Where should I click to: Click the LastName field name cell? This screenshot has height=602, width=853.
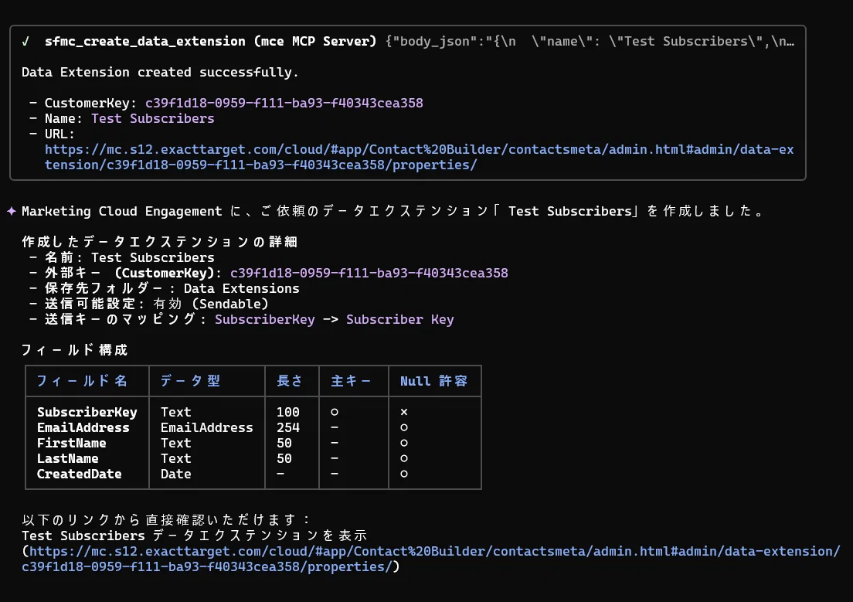click(x=67, y=459)
